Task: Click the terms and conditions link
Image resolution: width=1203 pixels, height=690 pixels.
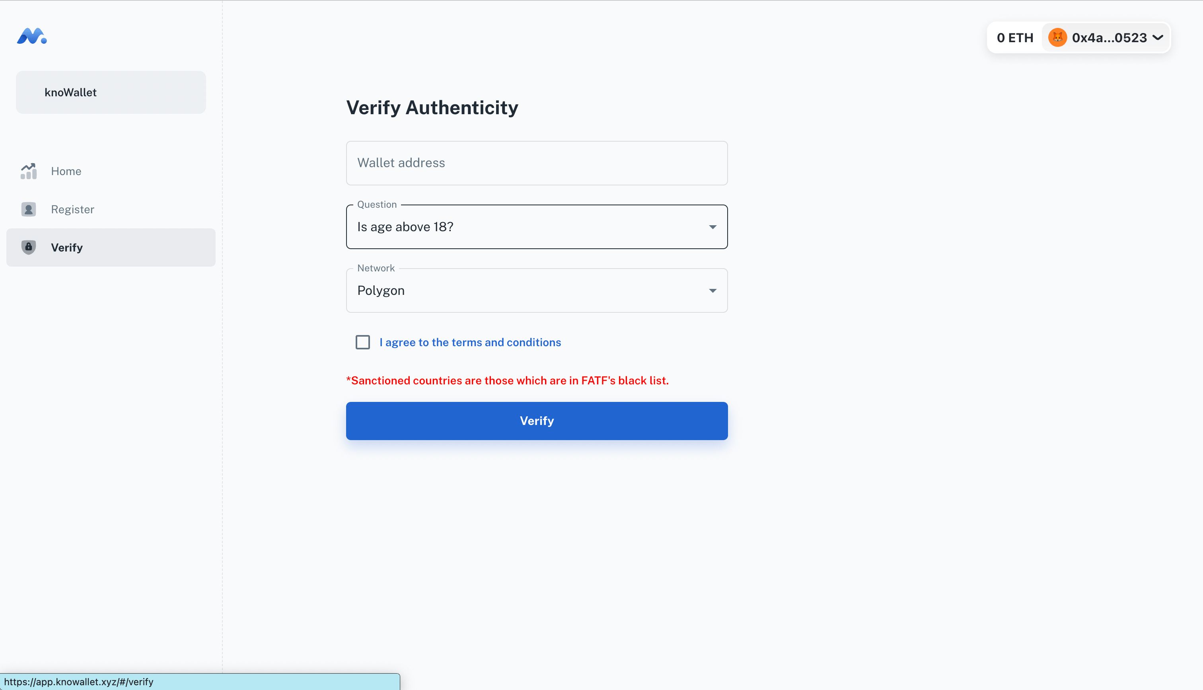Action: coord(470,342)
